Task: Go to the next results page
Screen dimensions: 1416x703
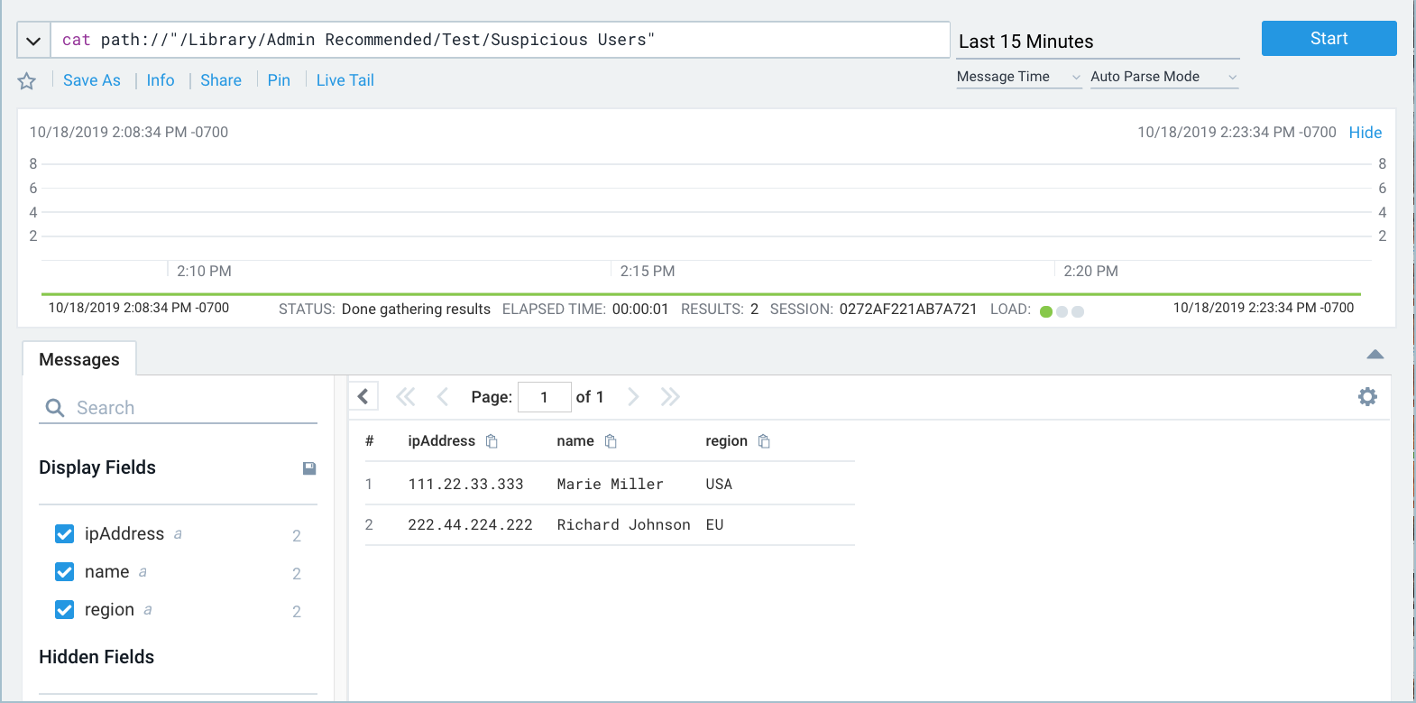Action: 633,397
